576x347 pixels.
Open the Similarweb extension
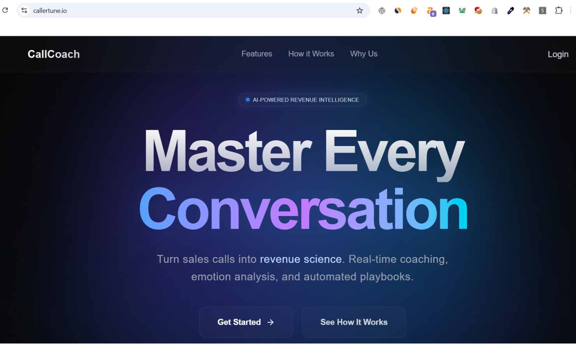tap(398, 11)
